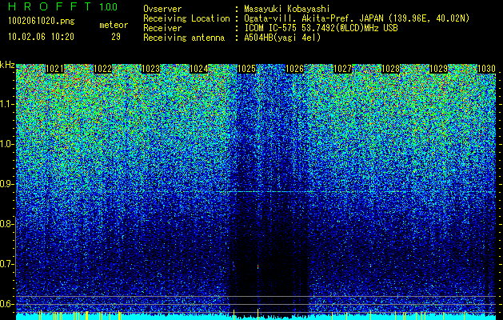Click the 1.0 frequency axis label

click(6, 144)
